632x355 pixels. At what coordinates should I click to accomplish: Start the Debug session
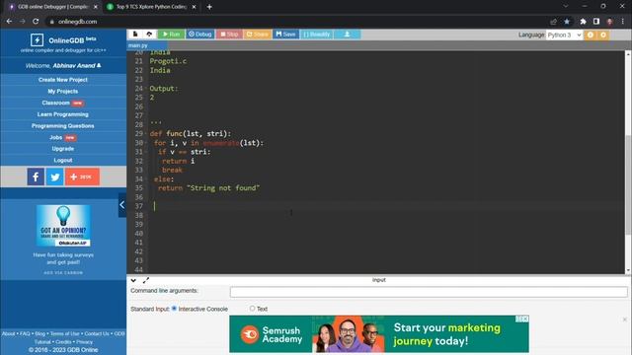[x=199, y=35]
